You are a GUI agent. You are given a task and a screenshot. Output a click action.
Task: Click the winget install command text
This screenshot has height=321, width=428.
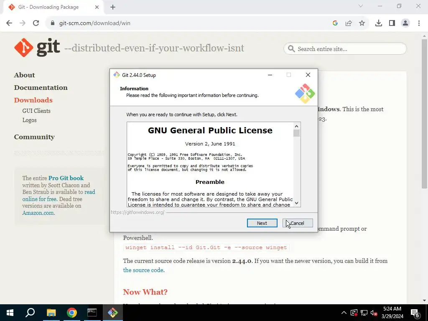(206, 247)
